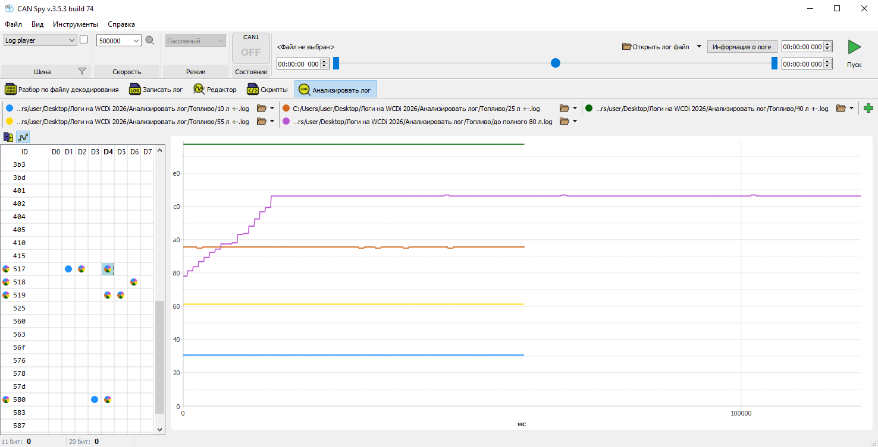This screenshot has height=447, width=878.
Task: Open the Инструменты menu
Action: tap(76, 24)
